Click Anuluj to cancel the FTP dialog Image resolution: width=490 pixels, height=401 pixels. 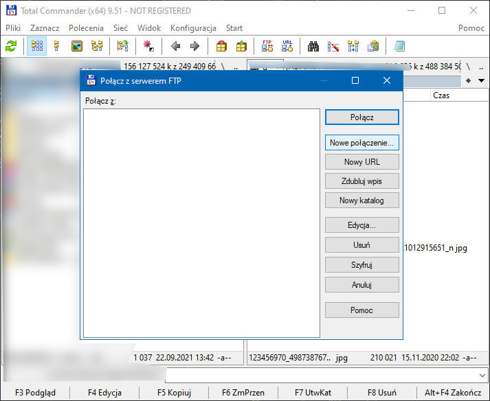coord(361,284)
